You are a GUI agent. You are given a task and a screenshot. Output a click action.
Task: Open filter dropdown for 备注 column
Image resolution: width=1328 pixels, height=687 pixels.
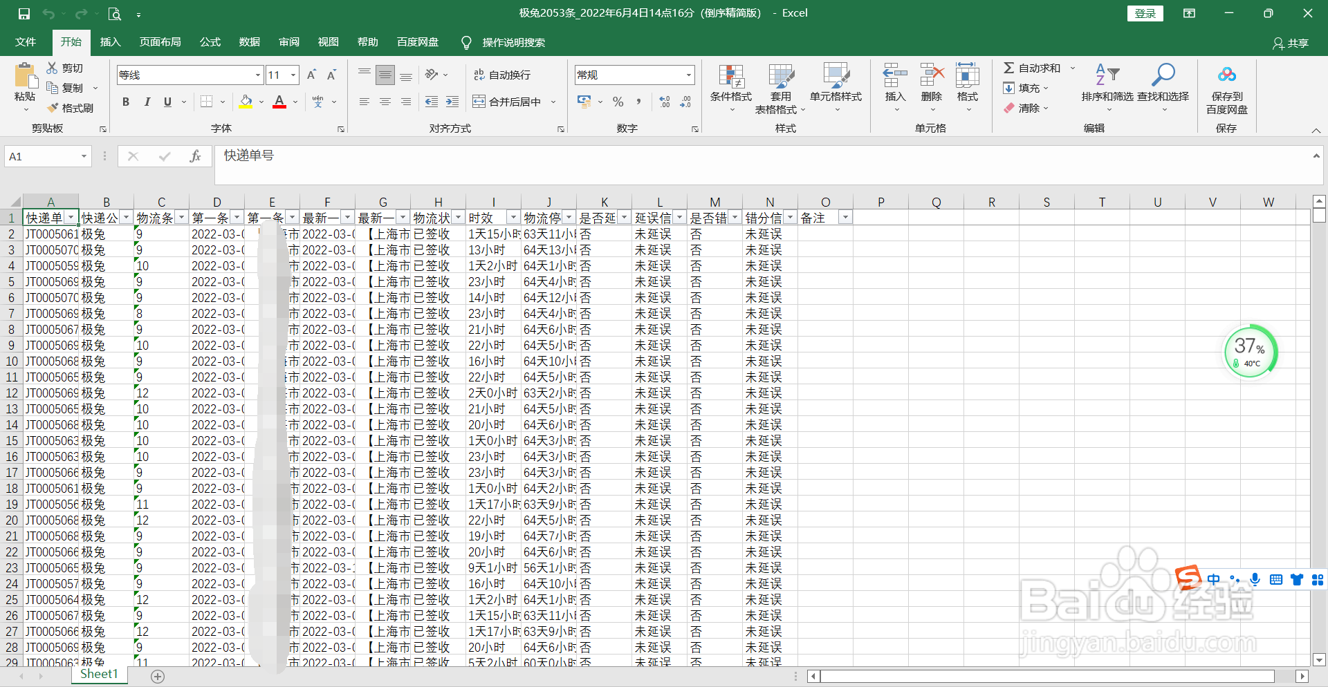point(845,218)
